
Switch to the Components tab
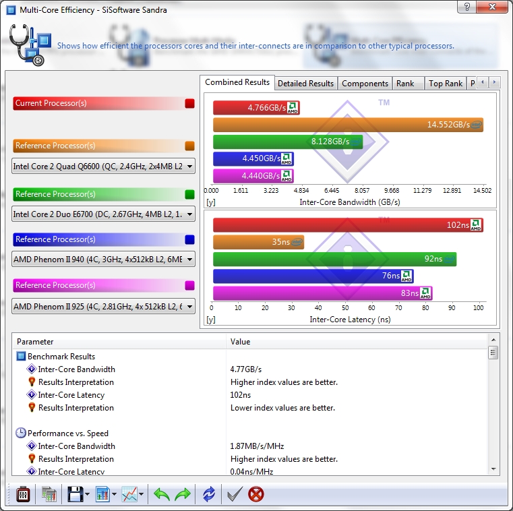coord(365,84)
